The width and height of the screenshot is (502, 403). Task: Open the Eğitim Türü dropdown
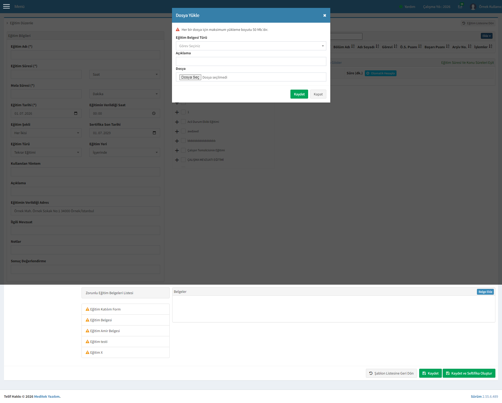(46, 152)
